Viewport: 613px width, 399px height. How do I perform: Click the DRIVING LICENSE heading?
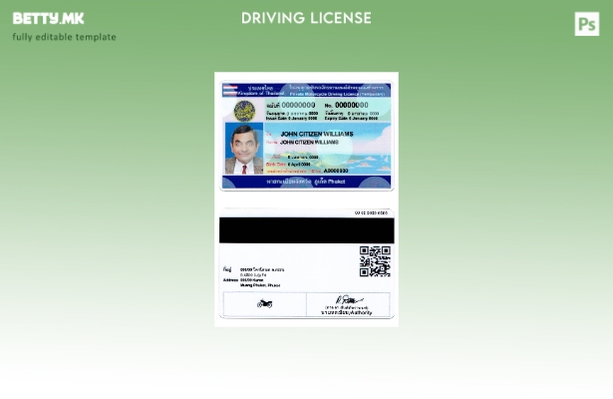(x=306, y=18)
